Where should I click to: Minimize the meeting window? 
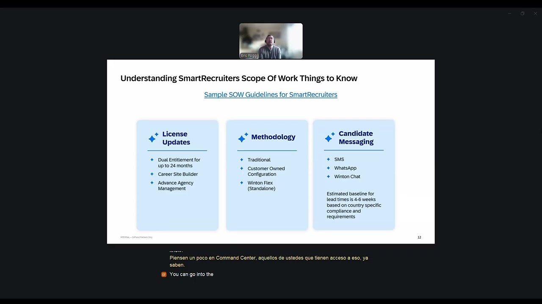(509, 14)
